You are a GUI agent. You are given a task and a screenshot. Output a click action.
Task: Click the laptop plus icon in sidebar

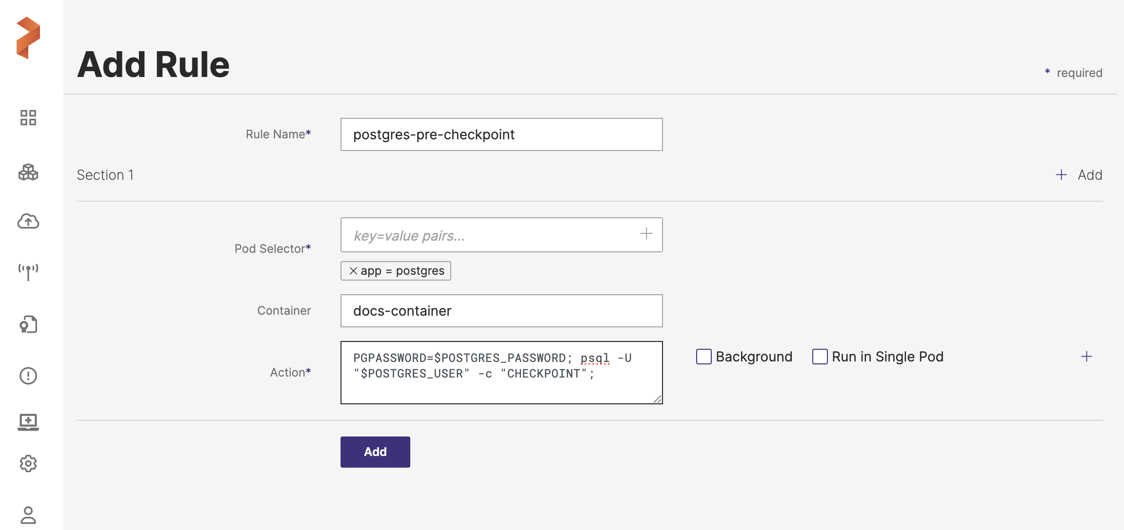pos(28,421)
